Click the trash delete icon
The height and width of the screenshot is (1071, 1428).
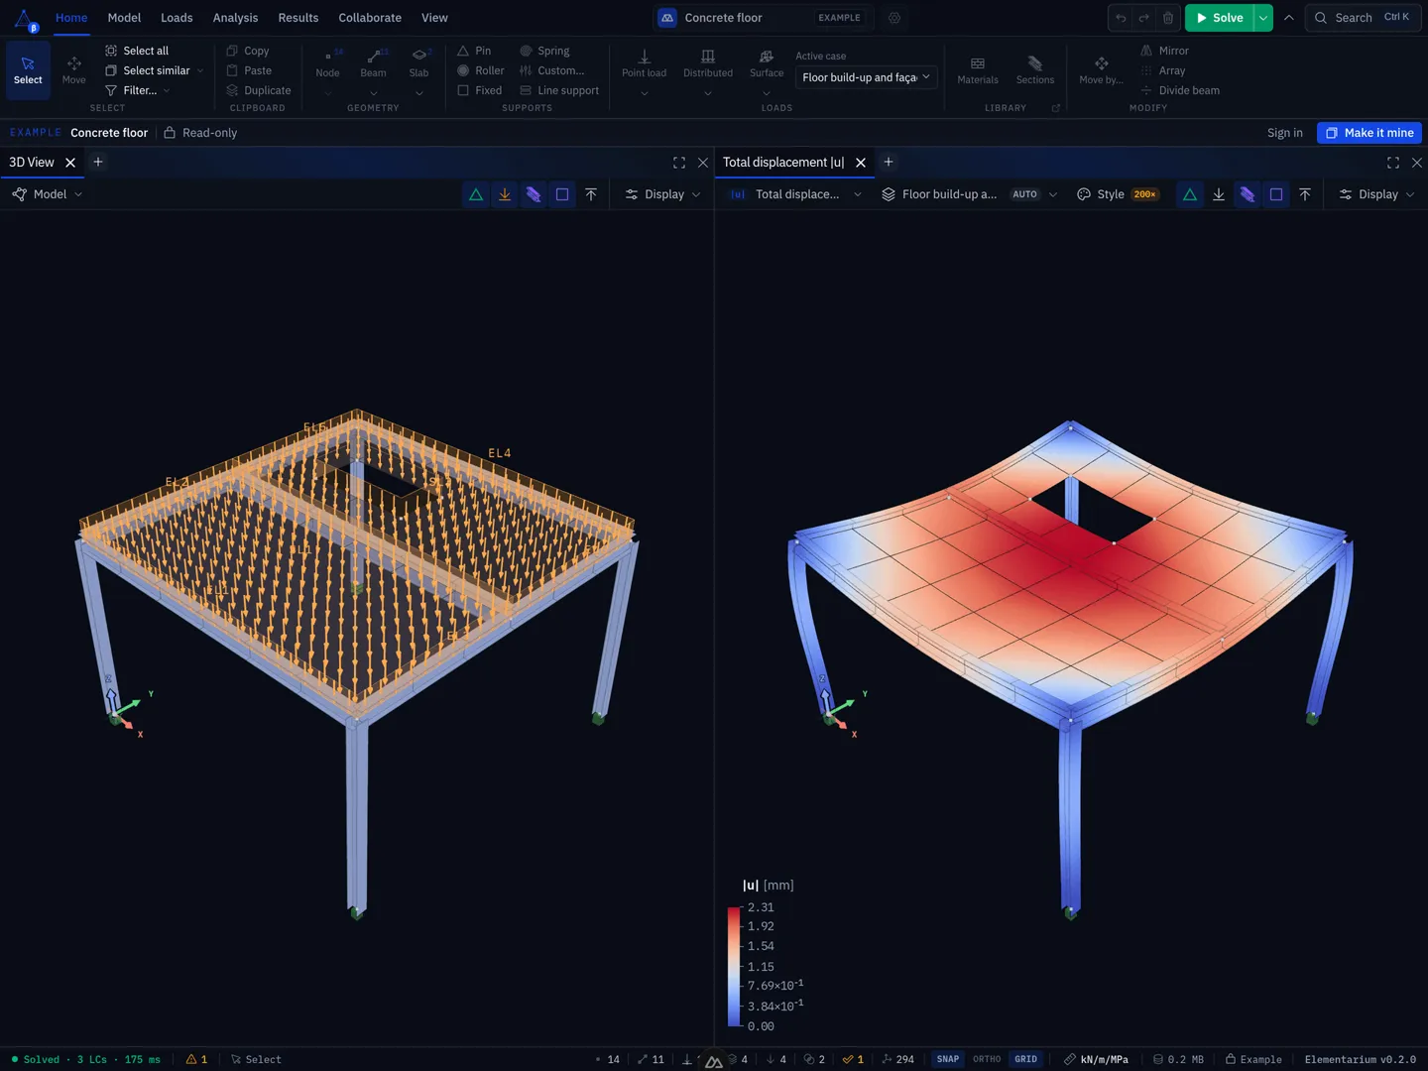[x=1168, y=18]
